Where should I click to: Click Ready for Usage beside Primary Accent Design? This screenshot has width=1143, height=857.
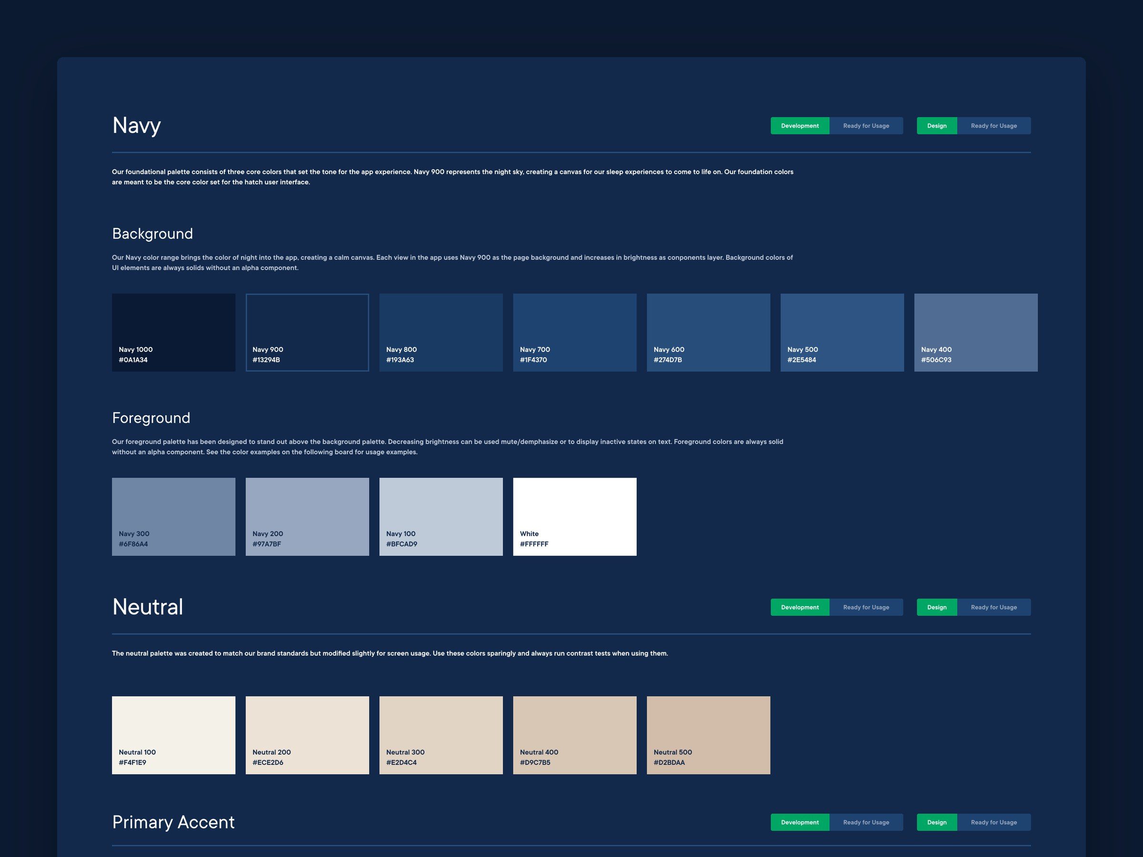point(993,822)
